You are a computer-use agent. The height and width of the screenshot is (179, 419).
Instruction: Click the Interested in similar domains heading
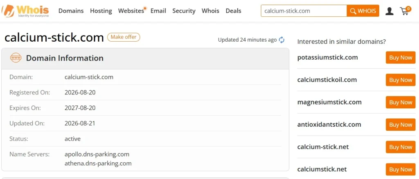click(342, 42)
